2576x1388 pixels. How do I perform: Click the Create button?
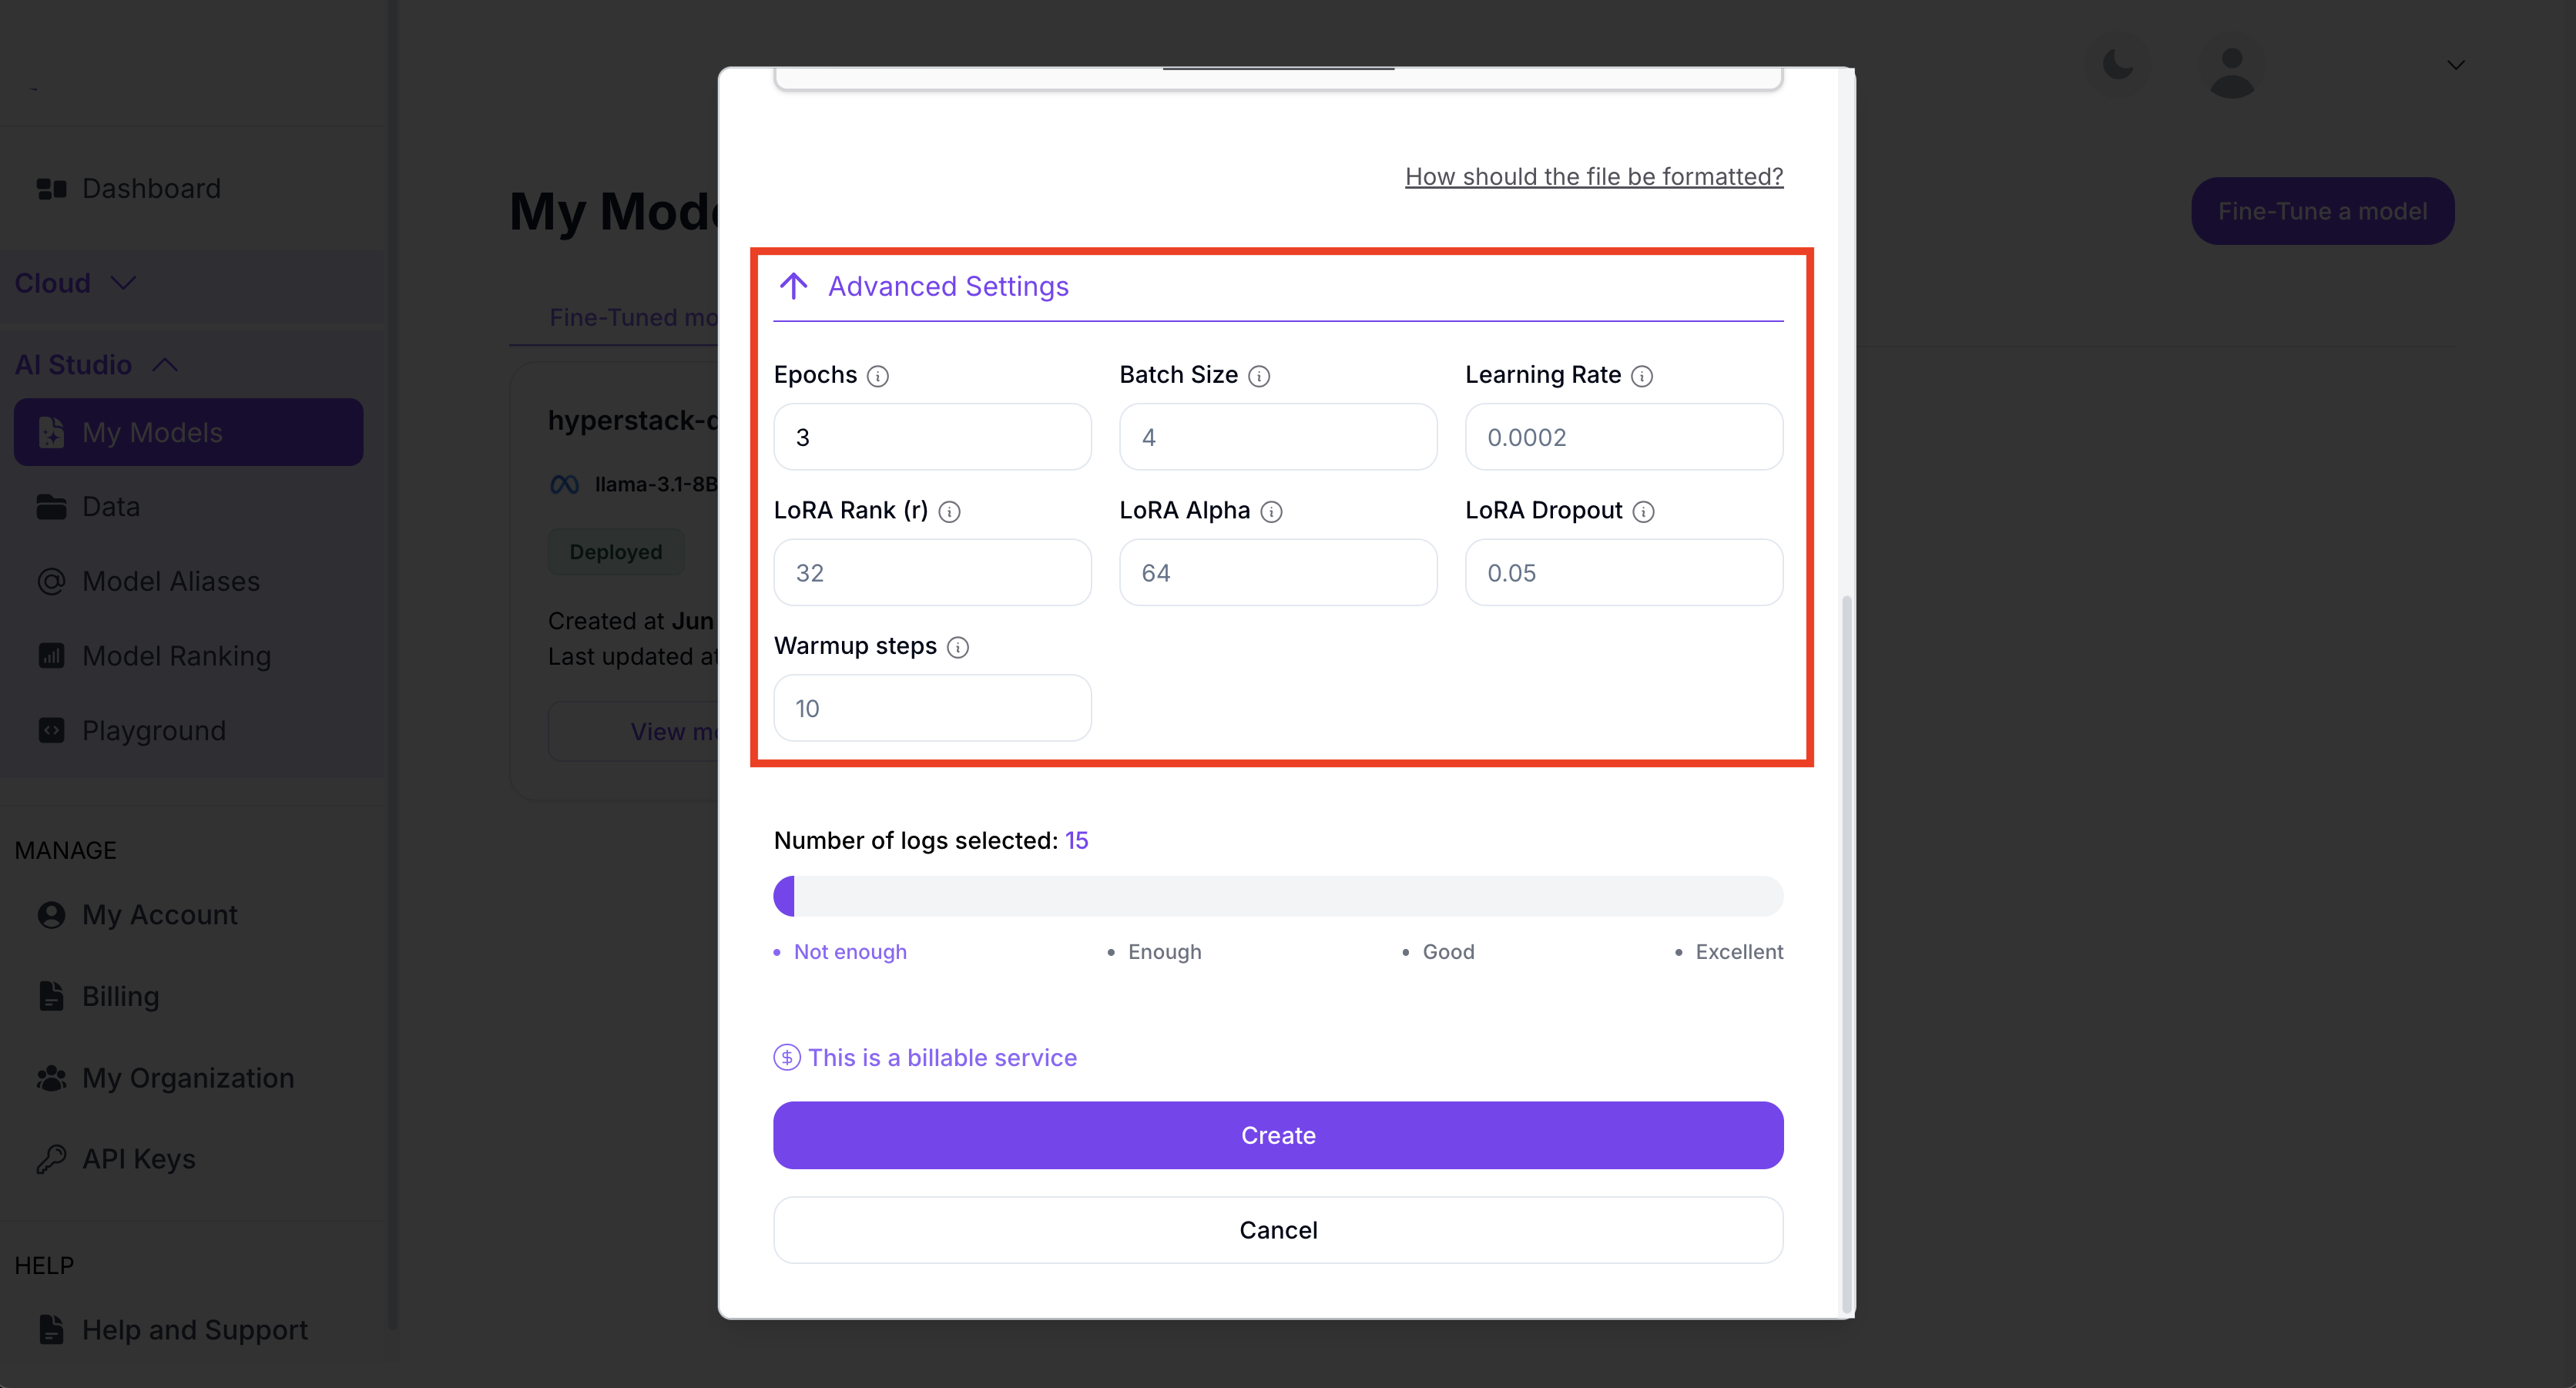1278,1135
